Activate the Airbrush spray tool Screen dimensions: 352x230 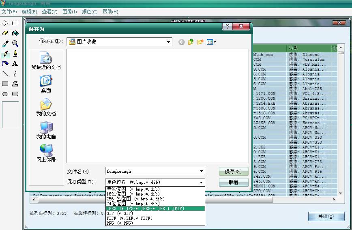click(x=5, y=64)
